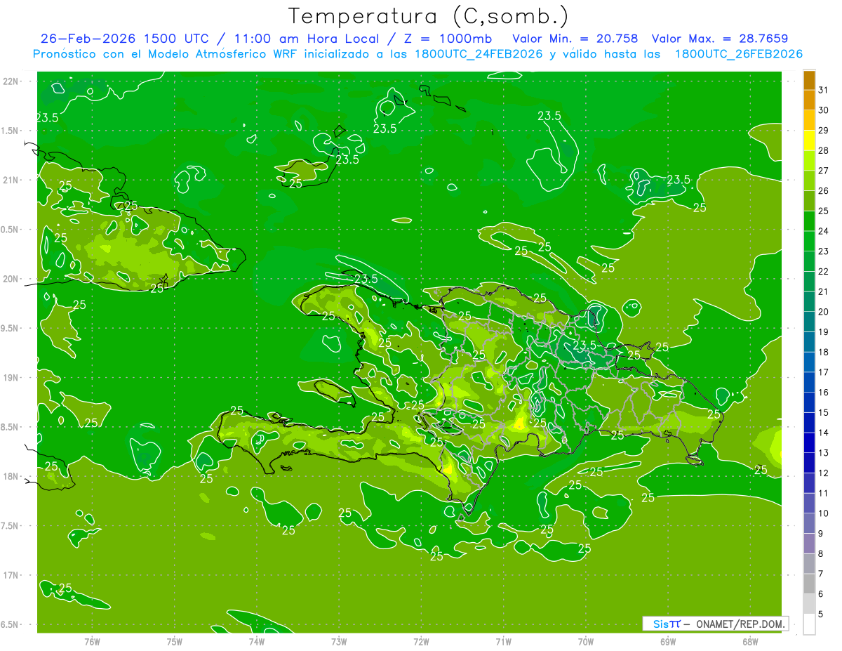Screen dimensions: 842x651
Task: Click the 22N latitude axis label
Action: pos(11,81)
